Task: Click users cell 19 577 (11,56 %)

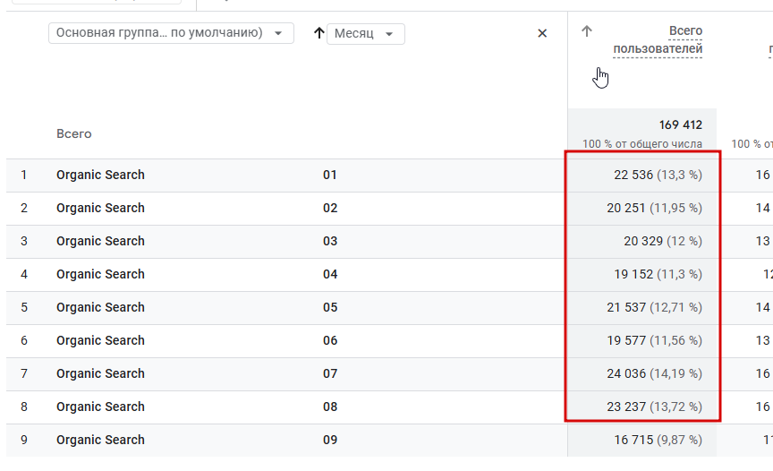Action: (x=655, y=340)
